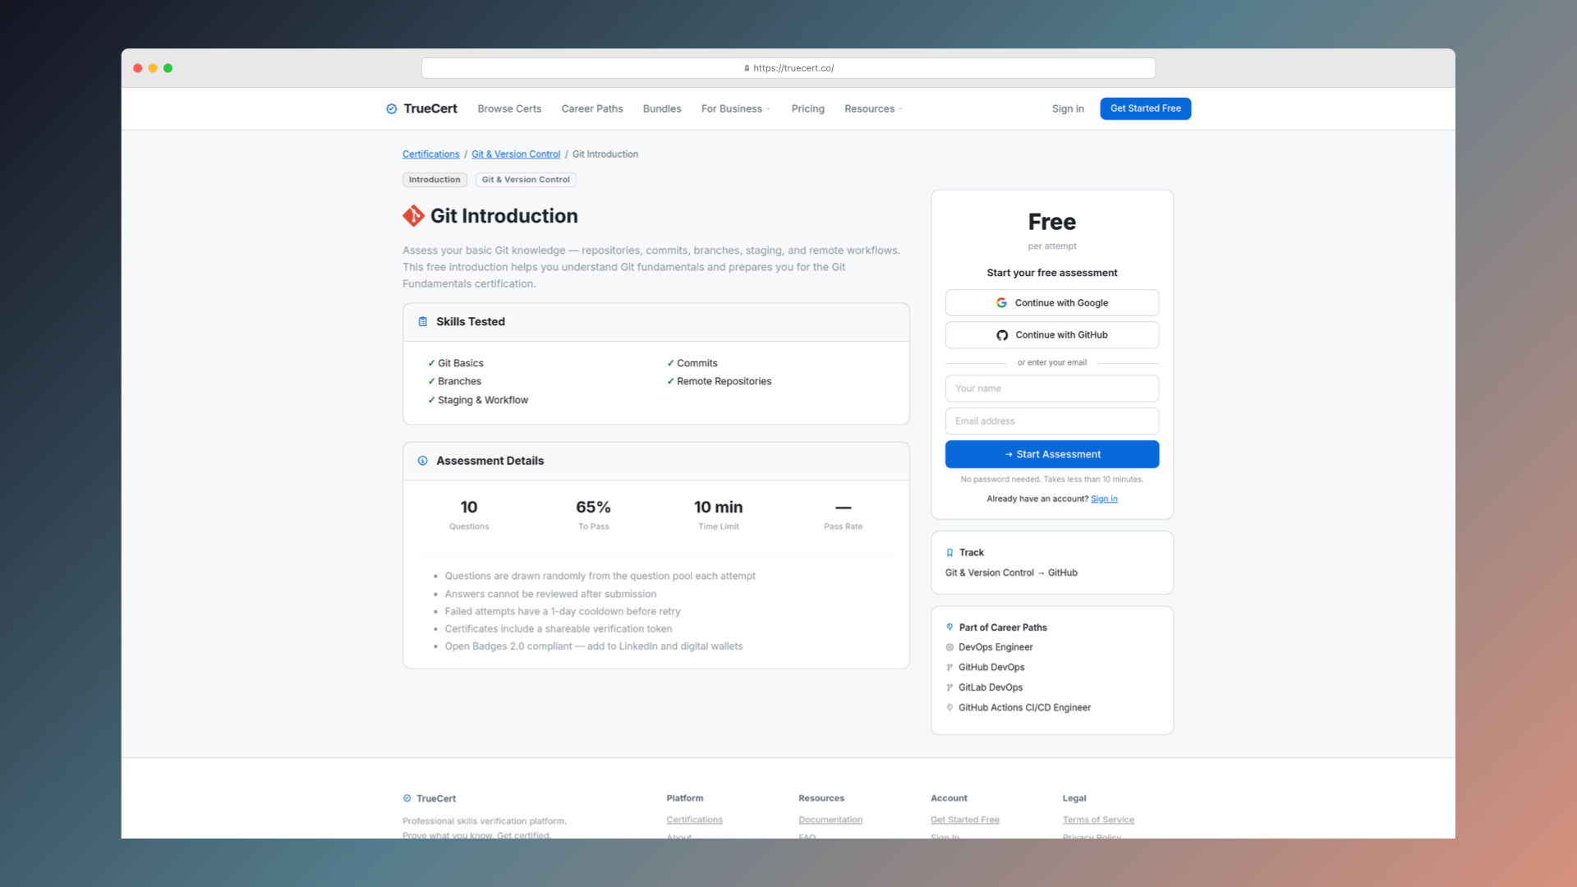Viewport: 1577px width, 887px height.
Task: Click the browser URL address bar
Action: pos(788,68)
